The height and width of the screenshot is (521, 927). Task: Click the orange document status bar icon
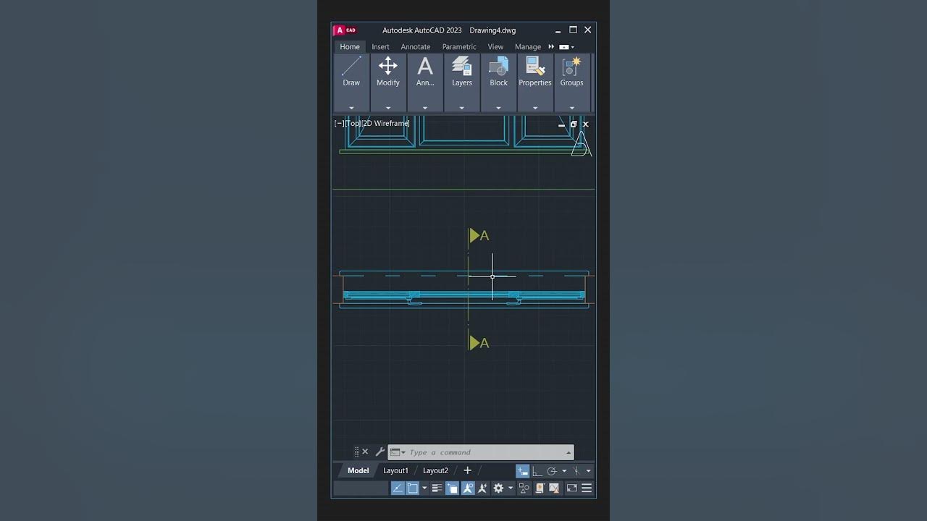[x=540, y=488]
